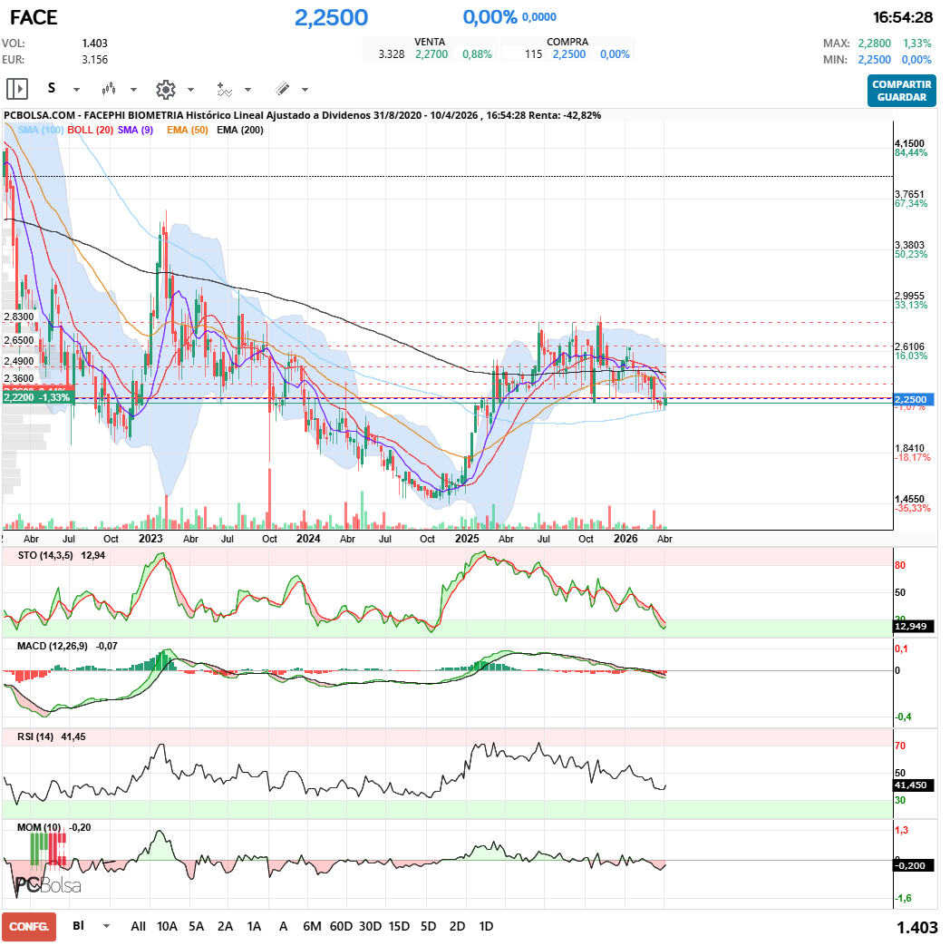This screenshot has height=946, width=950.
Task: Toggle the left panel collapse icon
Action: pyautogui.click(x=16, y=88)
